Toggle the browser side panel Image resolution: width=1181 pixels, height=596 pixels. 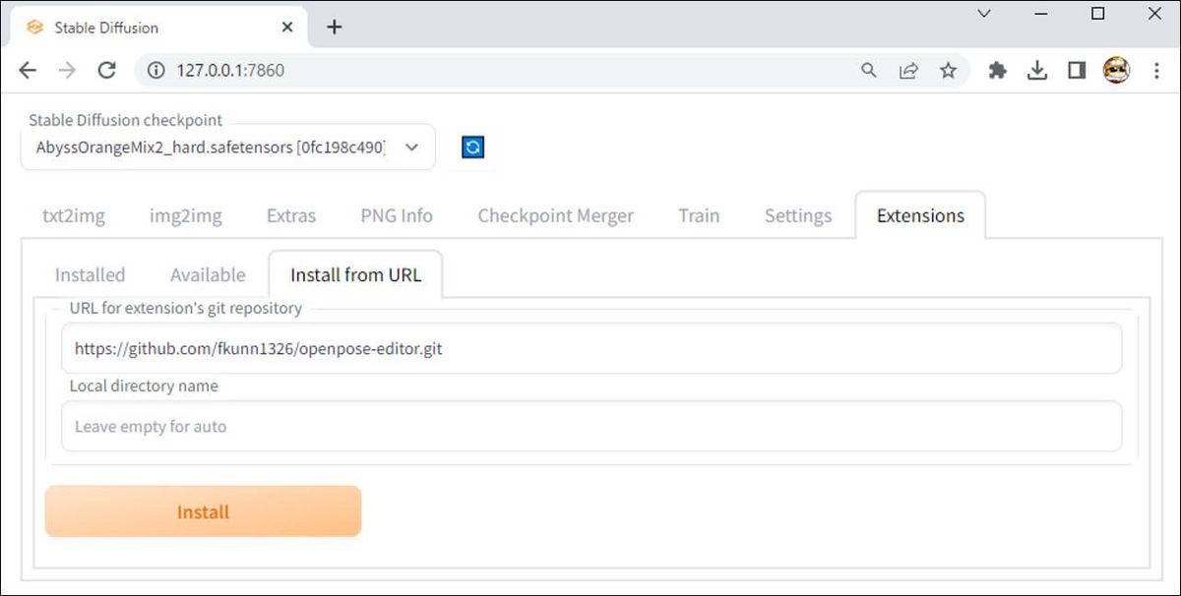coord(1077,70)
